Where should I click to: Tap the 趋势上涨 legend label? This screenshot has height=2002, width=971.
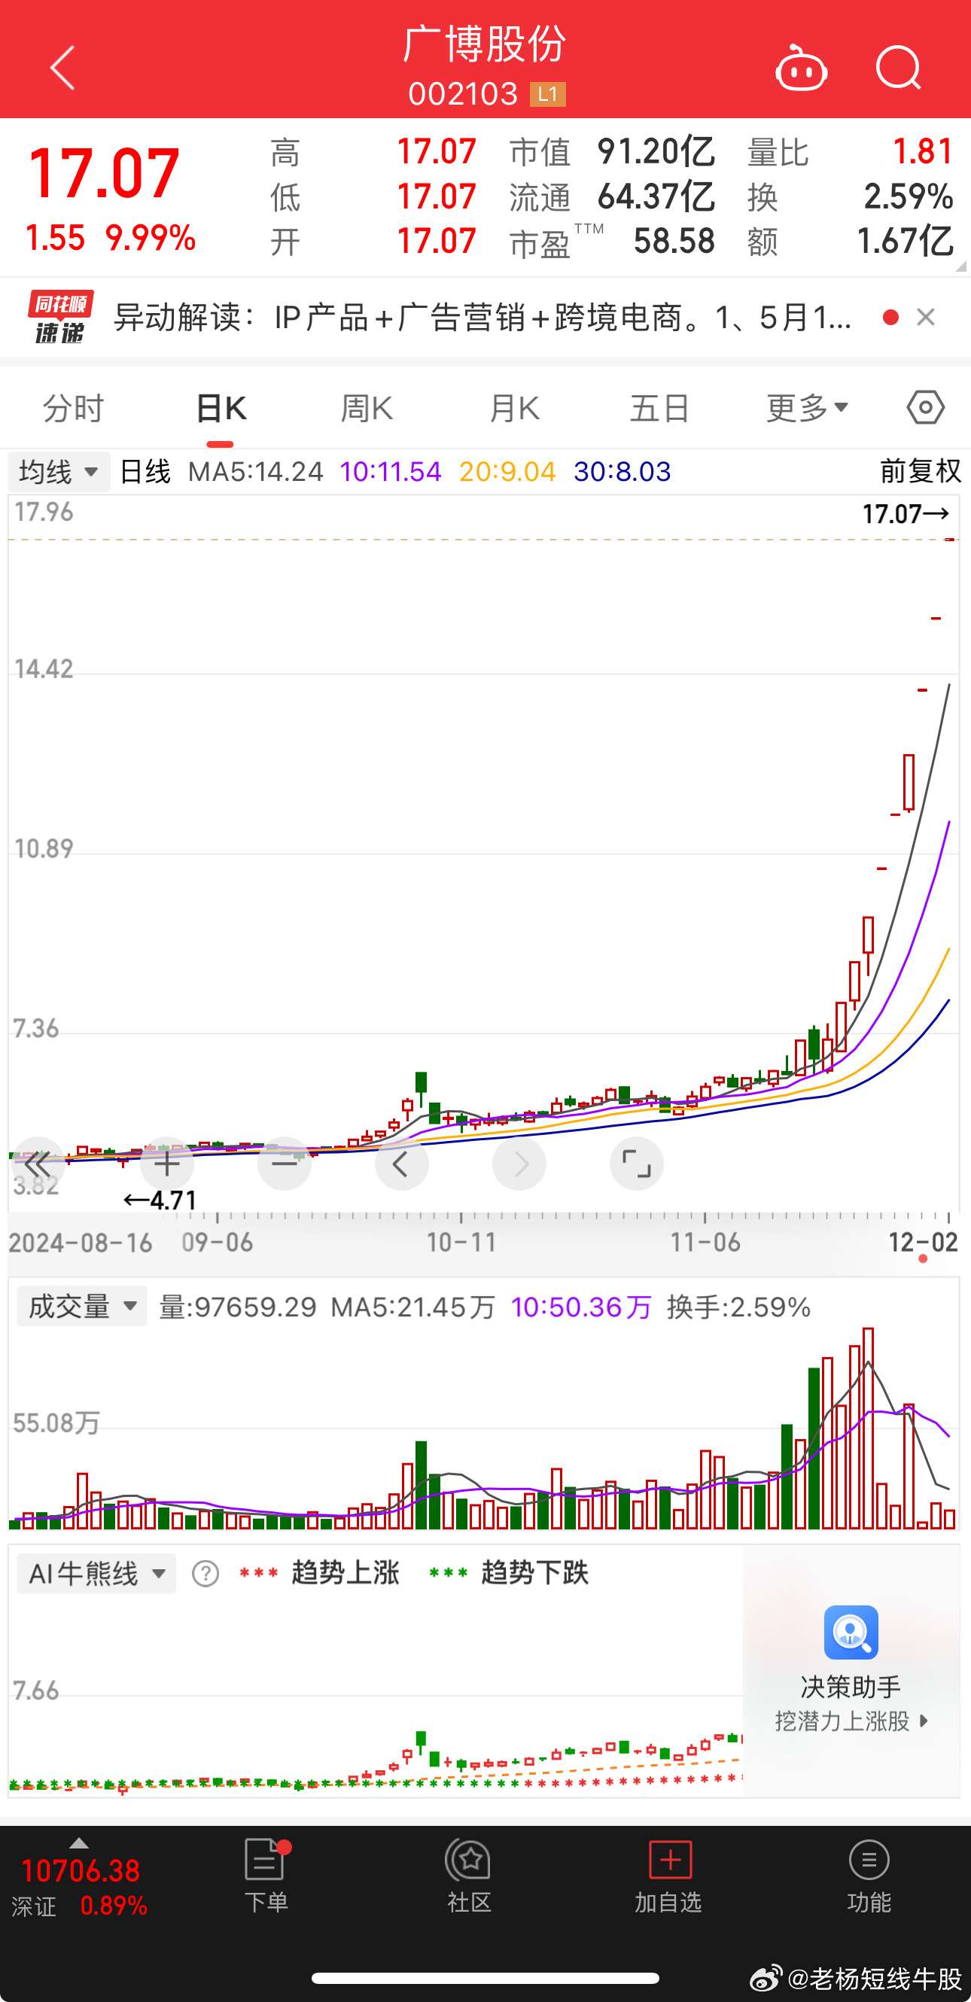pos(345,1573)
